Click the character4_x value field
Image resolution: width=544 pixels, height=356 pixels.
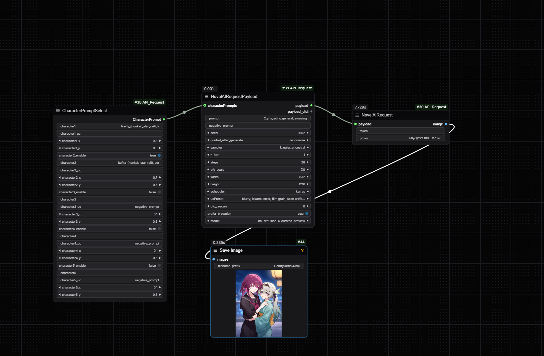click(x=110, y=251)
